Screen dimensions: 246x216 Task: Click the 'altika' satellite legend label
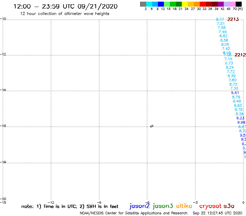[184, 206]
